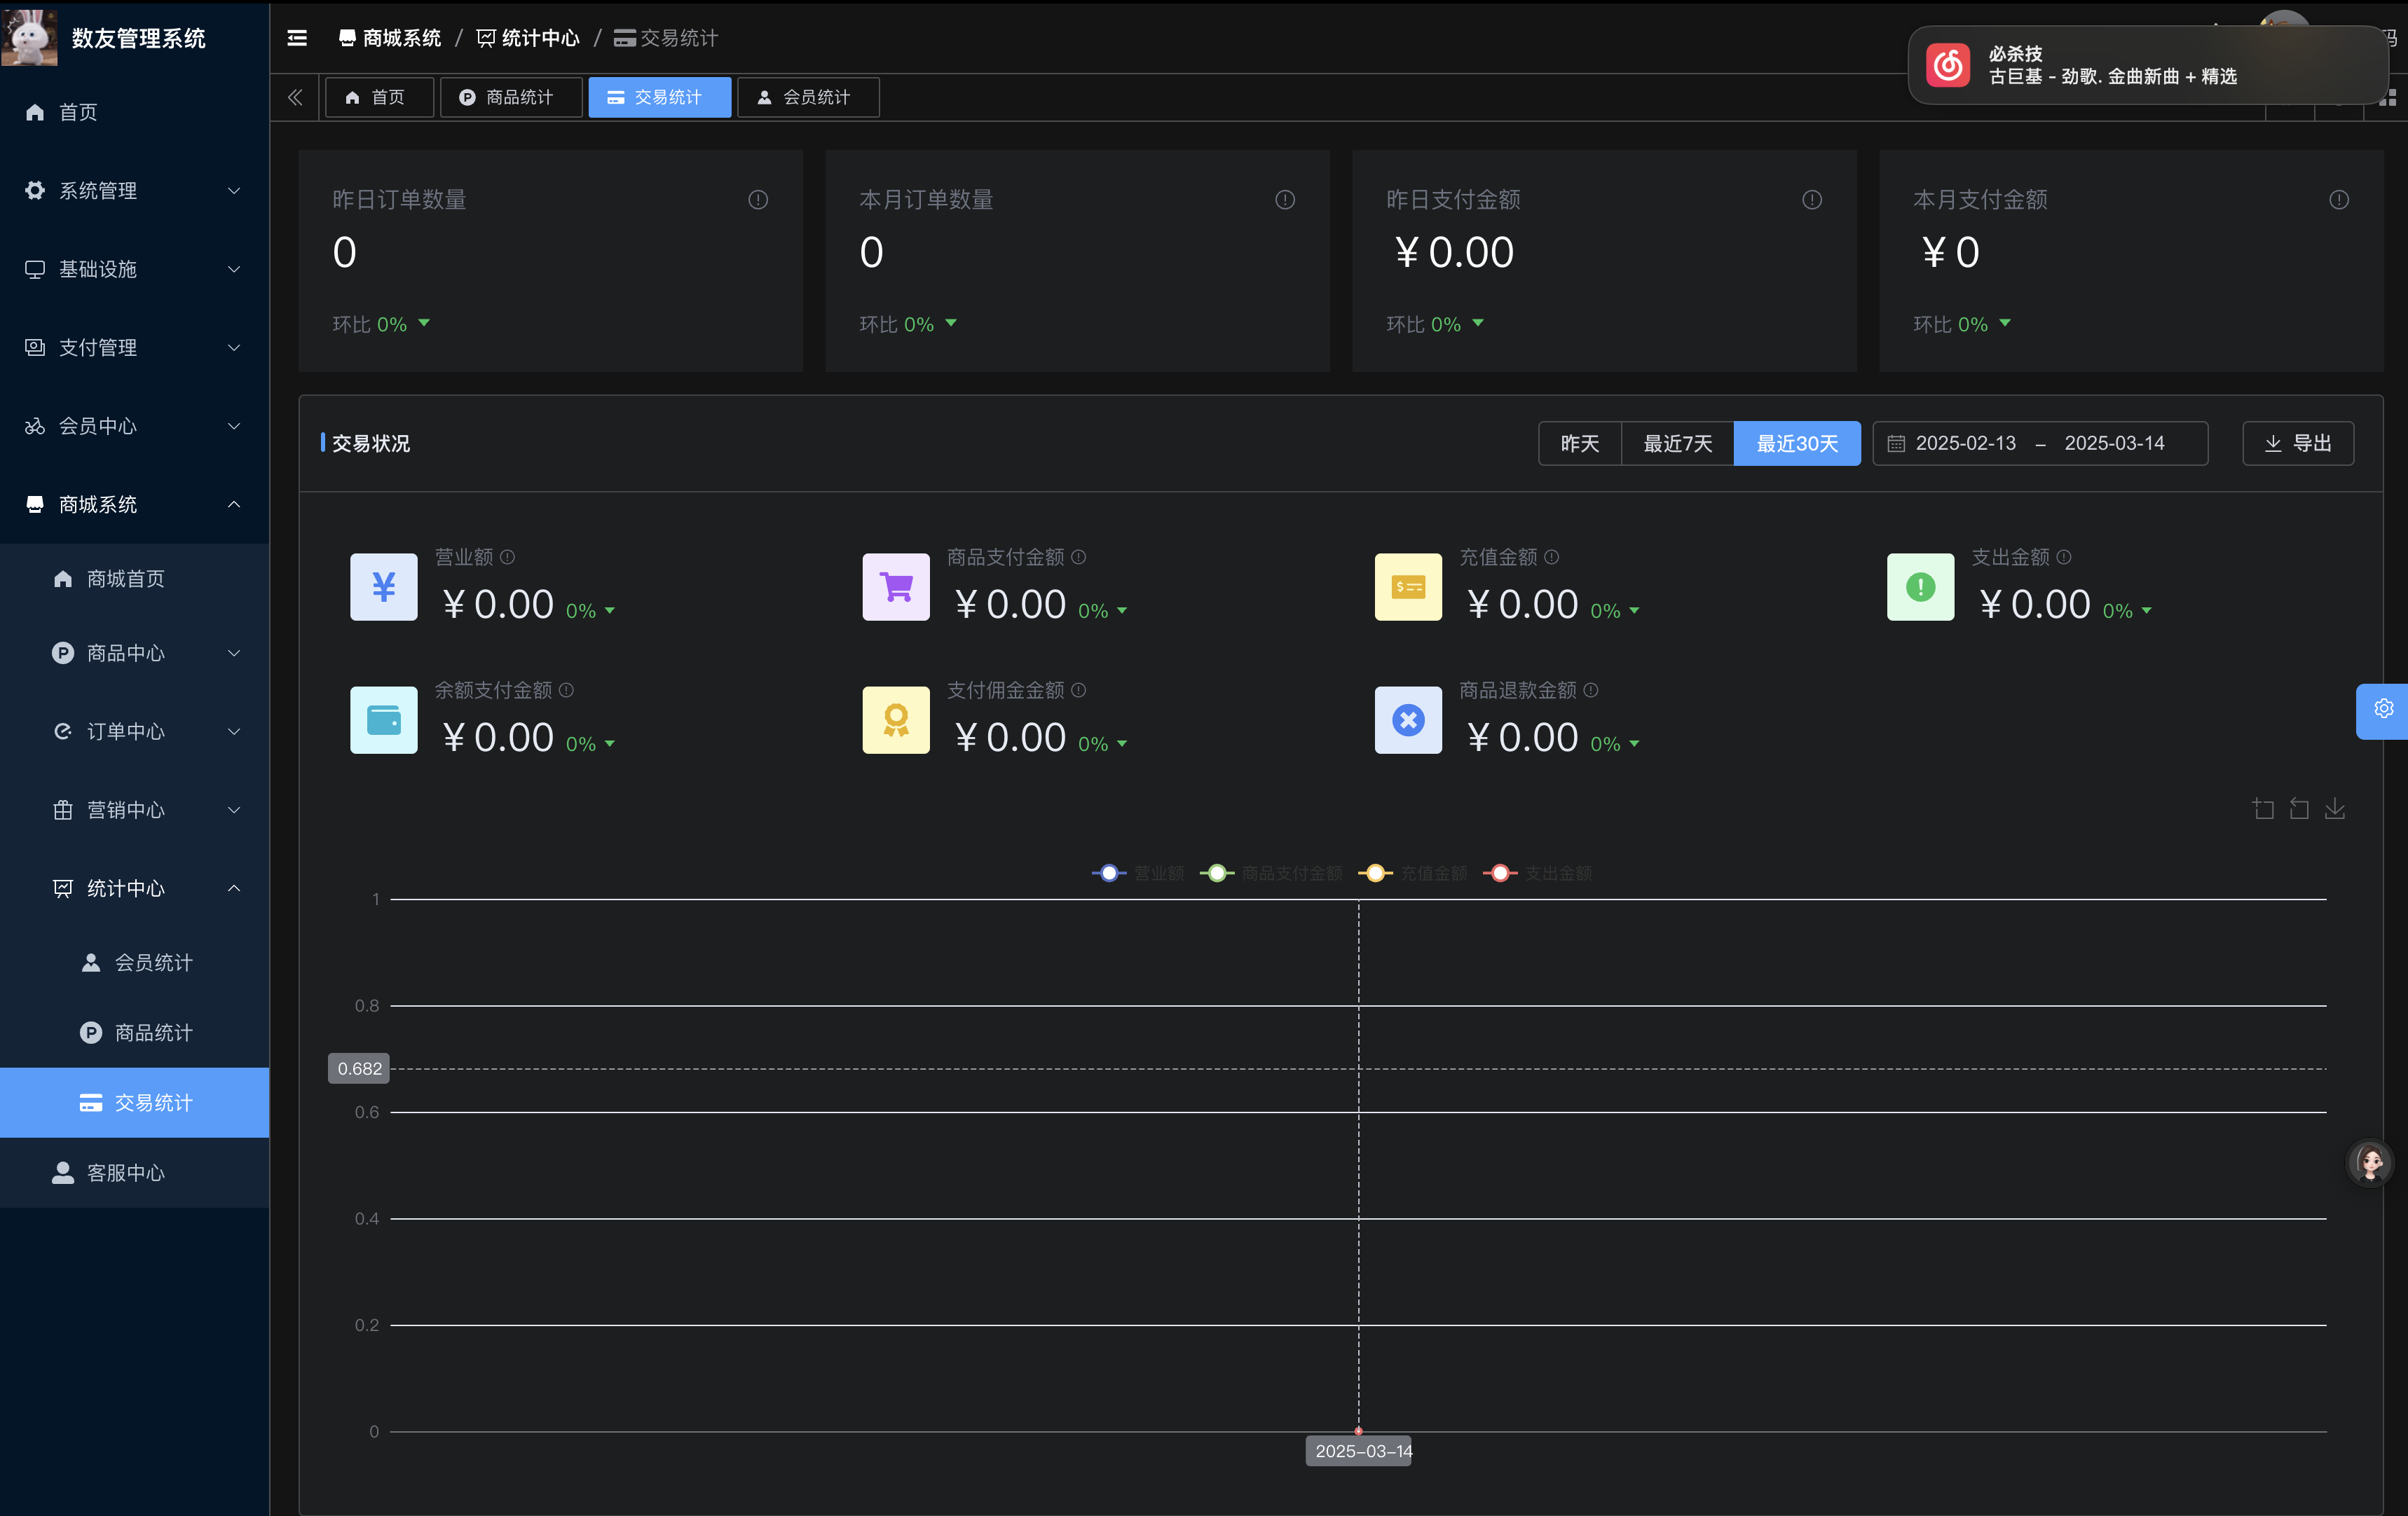The width and height of the screenshot is (2408, 1516).
Task: Click chart zoom reset icon
Action: [2299, 808]
